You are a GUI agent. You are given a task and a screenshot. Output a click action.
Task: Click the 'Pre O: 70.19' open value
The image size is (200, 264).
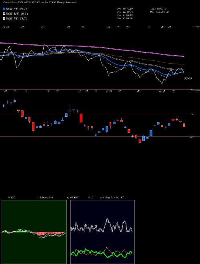125,9
